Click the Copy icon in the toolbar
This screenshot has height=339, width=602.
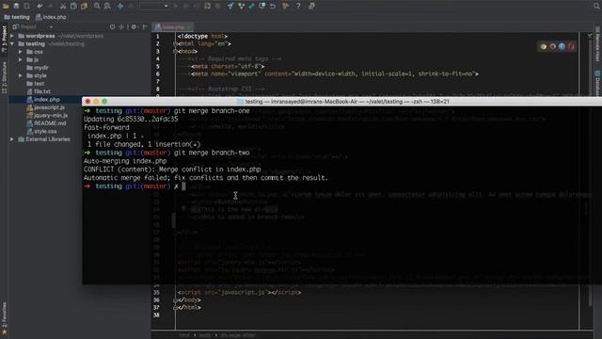(x=73, y=6)
